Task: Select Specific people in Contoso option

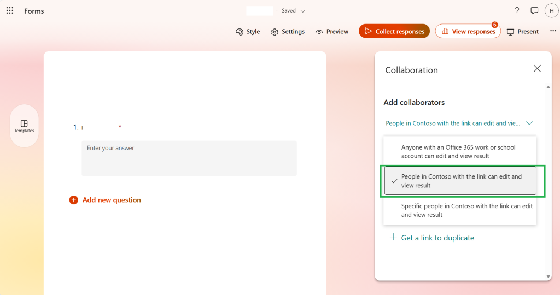Action: pyautogui.click(x=460, y=210)
